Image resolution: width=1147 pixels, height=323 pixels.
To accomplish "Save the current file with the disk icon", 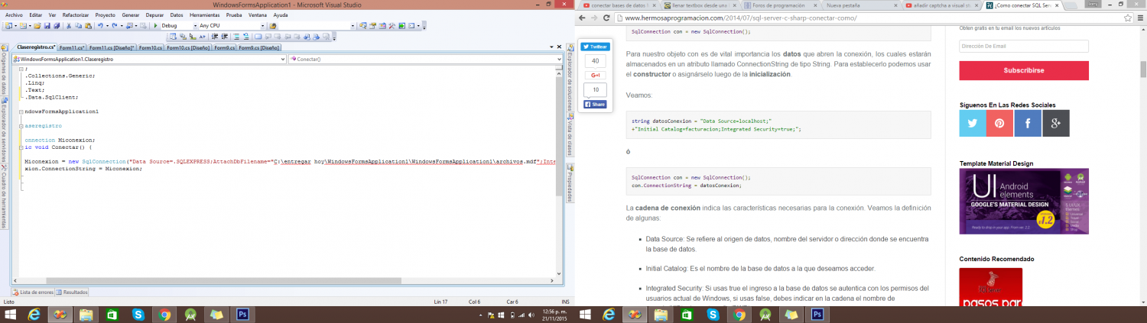I will coord(47,26).
